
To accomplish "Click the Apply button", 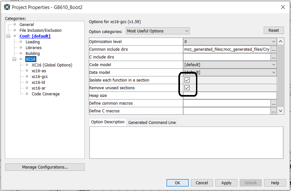I will [226, 183].
